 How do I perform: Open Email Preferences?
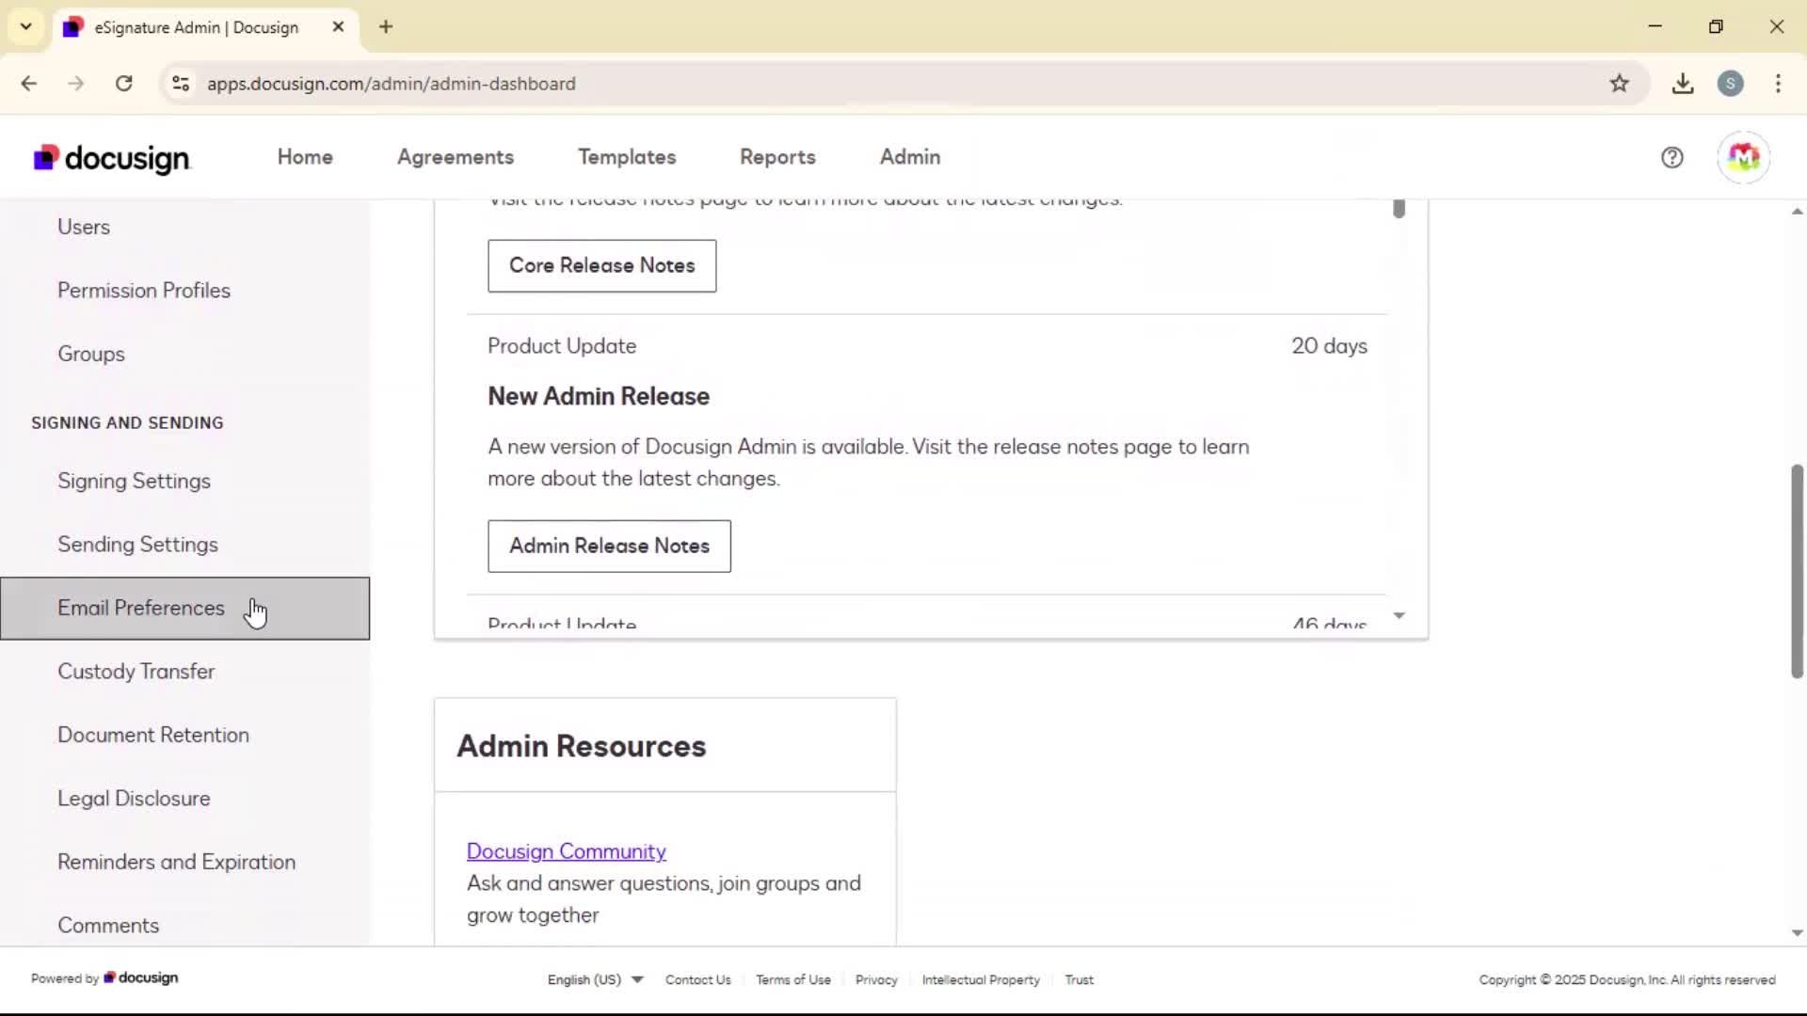tap(184, 609)
